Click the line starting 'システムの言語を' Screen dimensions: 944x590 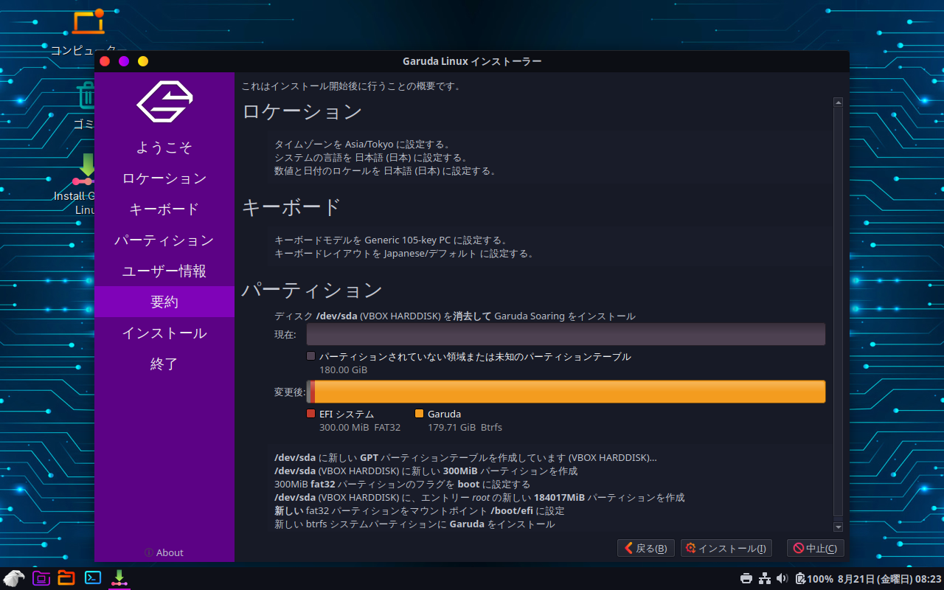[371, 158]
